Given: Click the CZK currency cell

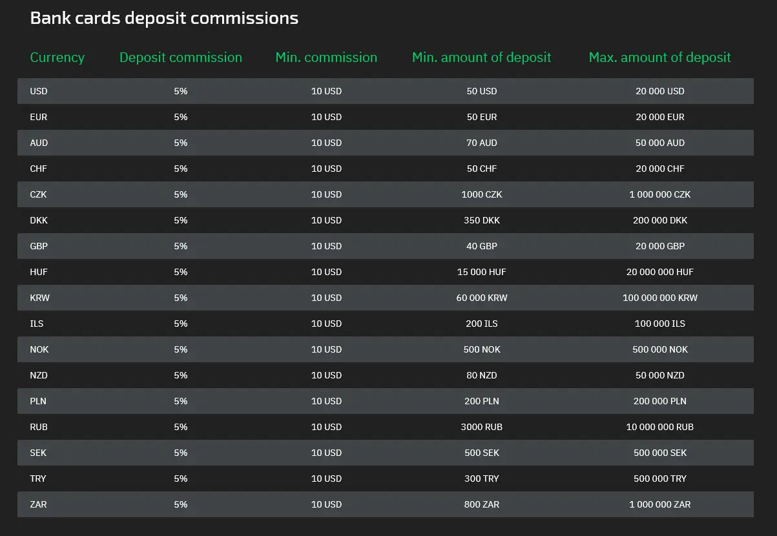Looking at the screenshot, I should (x=39, y=194).
